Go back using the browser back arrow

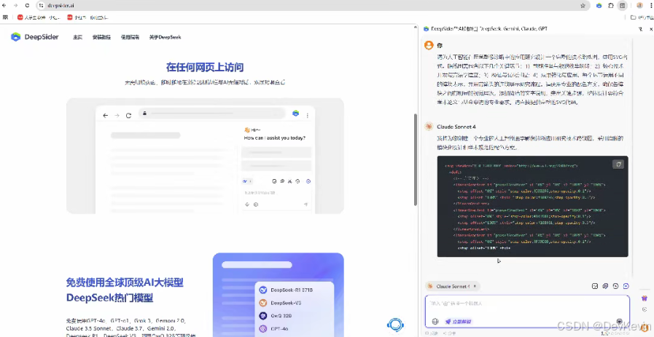(4, 5)
